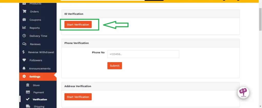This screenshot has height=108, width=262.
Task: Focus the Phone No input field
Action: point(143,54)
